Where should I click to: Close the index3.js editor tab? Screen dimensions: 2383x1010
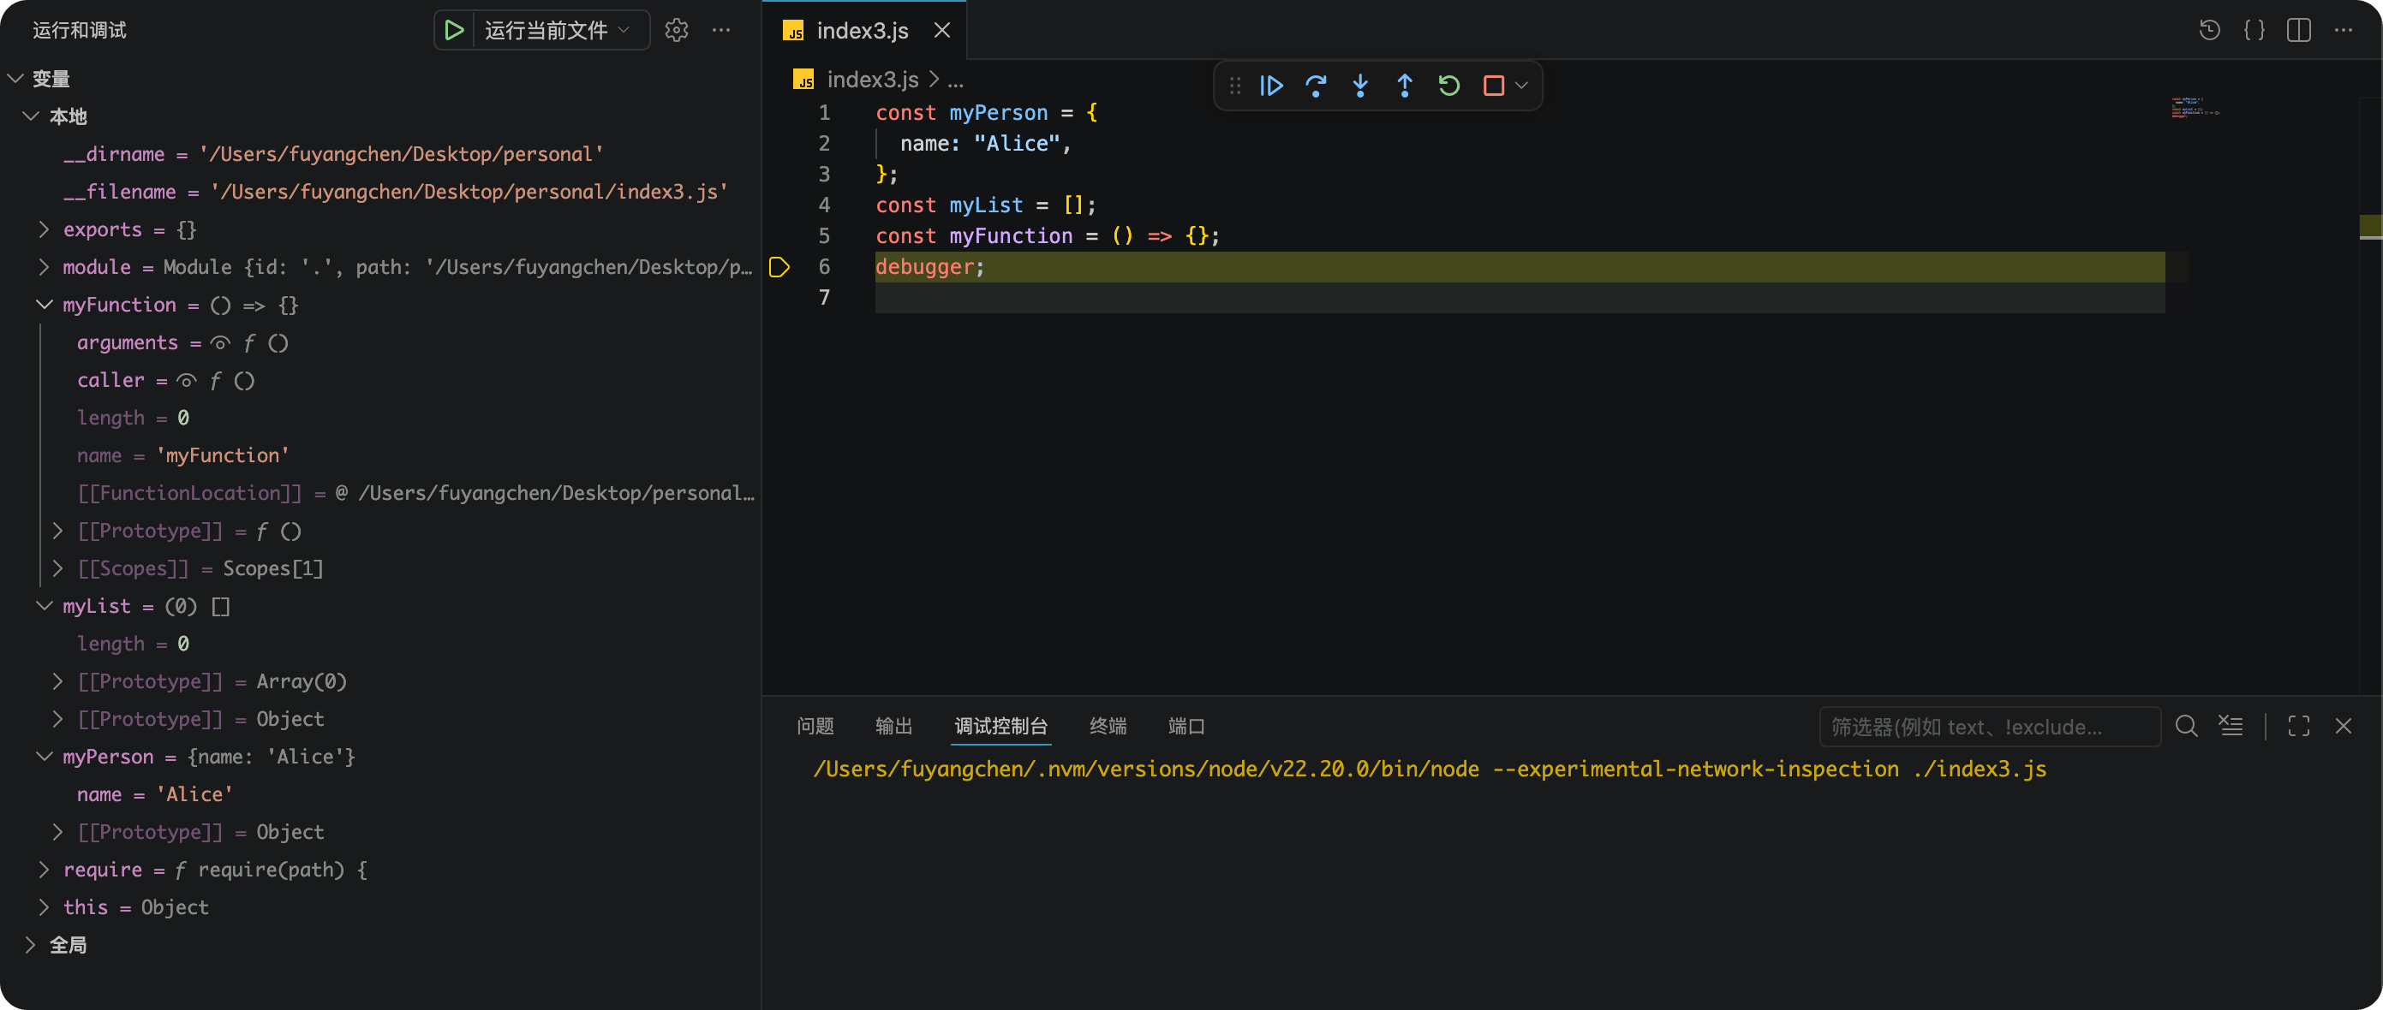(941, 31)
